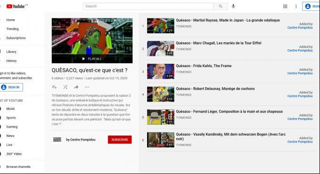
Task: Open History in the sidebar
Action: 11,61
